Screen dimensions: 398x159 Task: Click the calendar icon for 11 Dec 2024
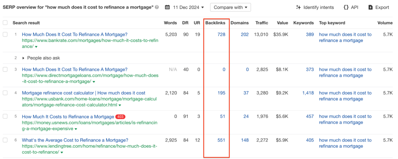(x=167, y=7)
